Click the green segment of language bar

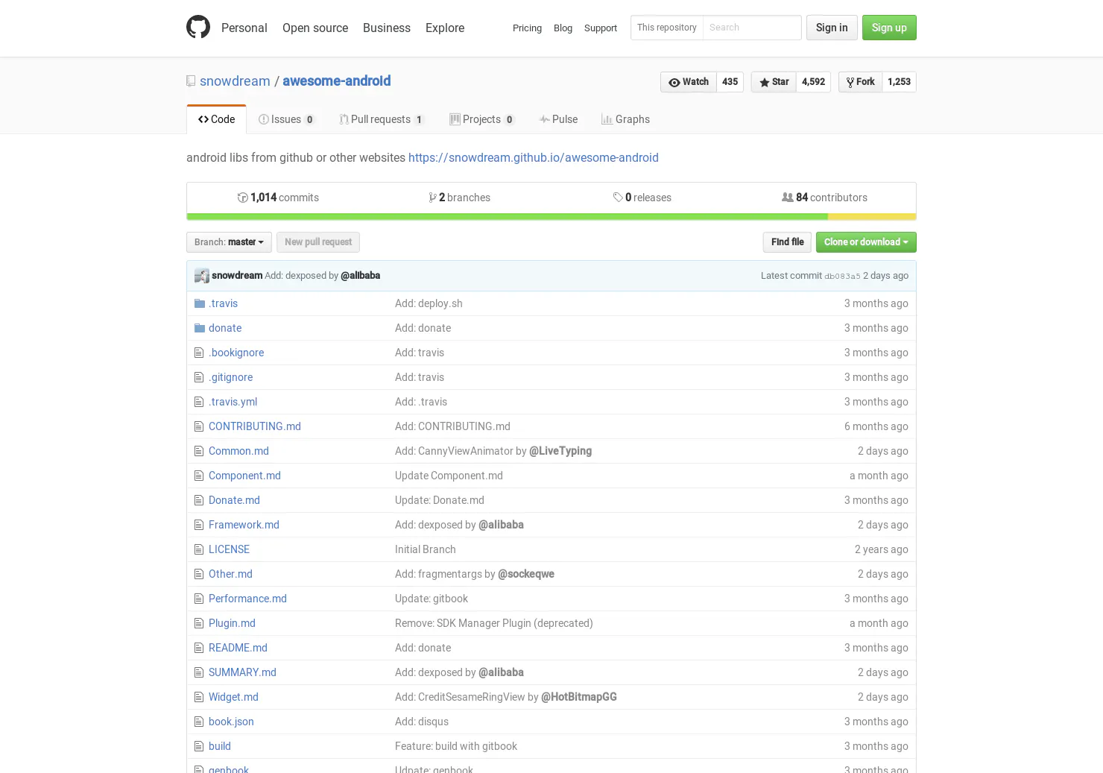point(507,217)
